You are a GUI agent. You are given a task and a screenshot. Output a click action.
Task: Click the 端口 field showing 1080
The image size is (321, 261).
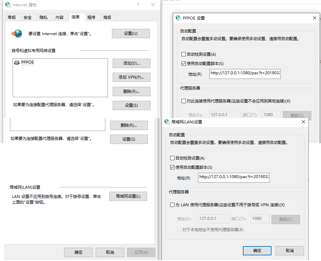coord(260,219)
